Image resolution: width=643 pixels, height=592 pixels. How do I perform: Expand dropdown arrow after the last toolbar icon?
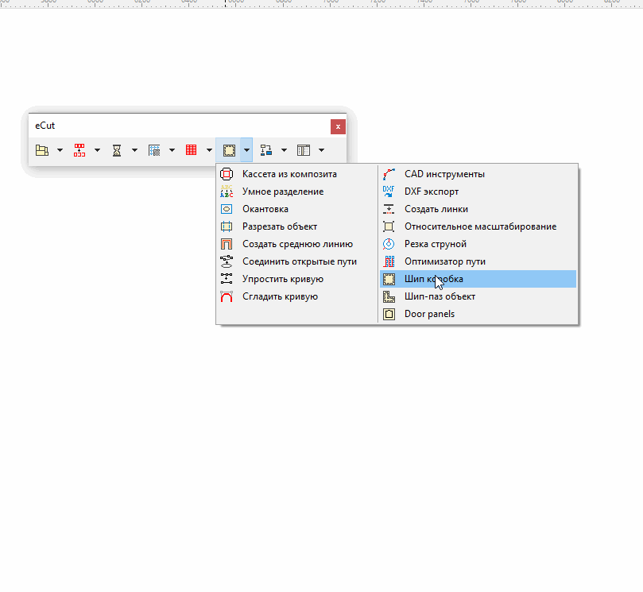[x=321, y=149]
